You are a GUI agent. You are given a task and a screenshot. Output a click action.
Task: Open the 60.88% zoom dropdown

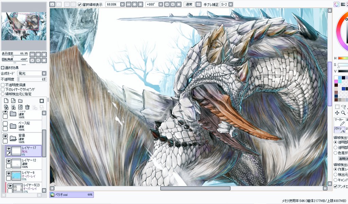point(122,4)
